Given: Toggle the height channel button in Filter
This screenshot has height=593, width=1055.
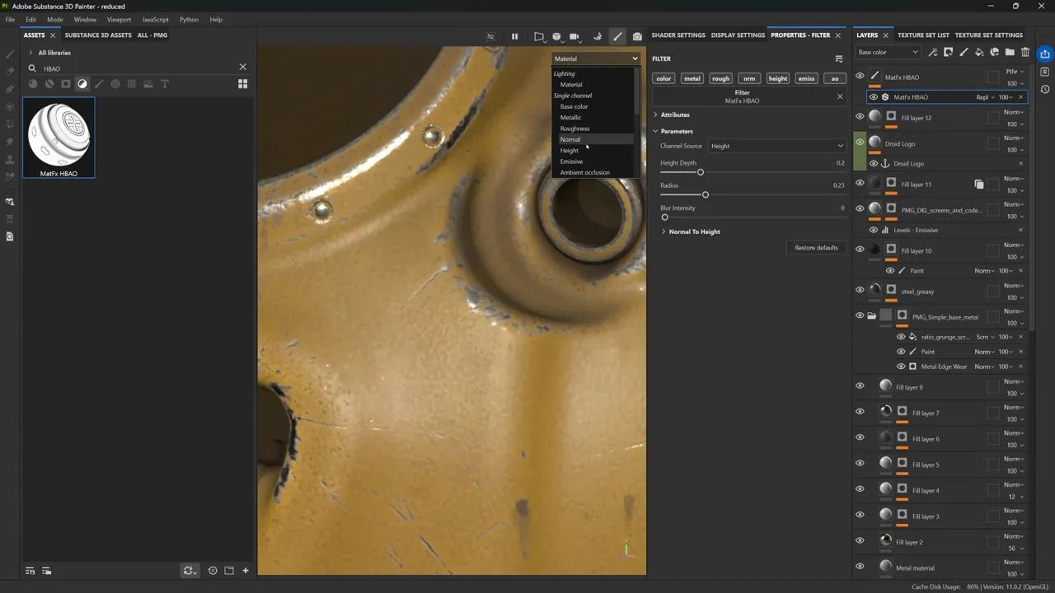Looking at the screenshot, I should tap(777, 79).
